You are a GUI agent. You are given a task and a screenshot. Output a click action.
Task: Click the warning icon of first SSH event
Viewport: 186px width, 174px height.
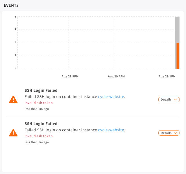[13, 99]
